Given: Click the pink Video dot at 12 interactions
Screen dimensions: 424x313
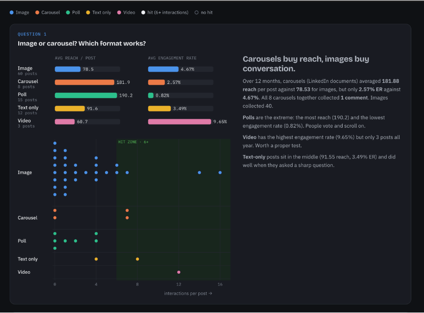Looking at the screenshot, I should [x=179, y=272].
